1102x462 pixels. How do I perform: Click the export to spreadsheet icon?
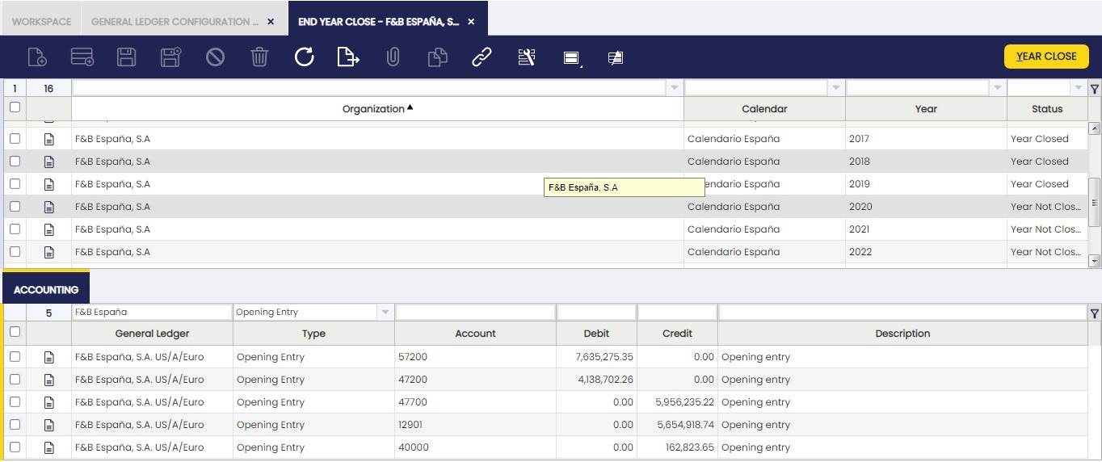(x=348, y=57)
